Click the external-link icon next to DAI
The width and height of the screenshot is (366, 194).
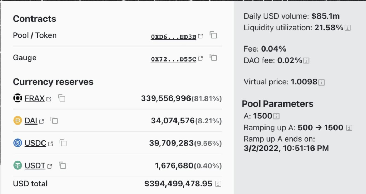click(x=41, y=122)
